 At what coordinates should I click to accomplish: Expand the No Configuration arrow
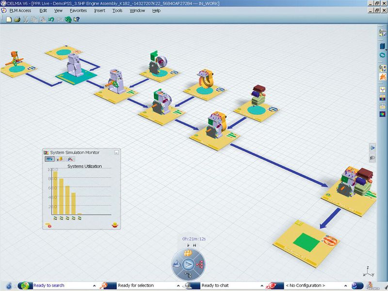coord(346,286)
